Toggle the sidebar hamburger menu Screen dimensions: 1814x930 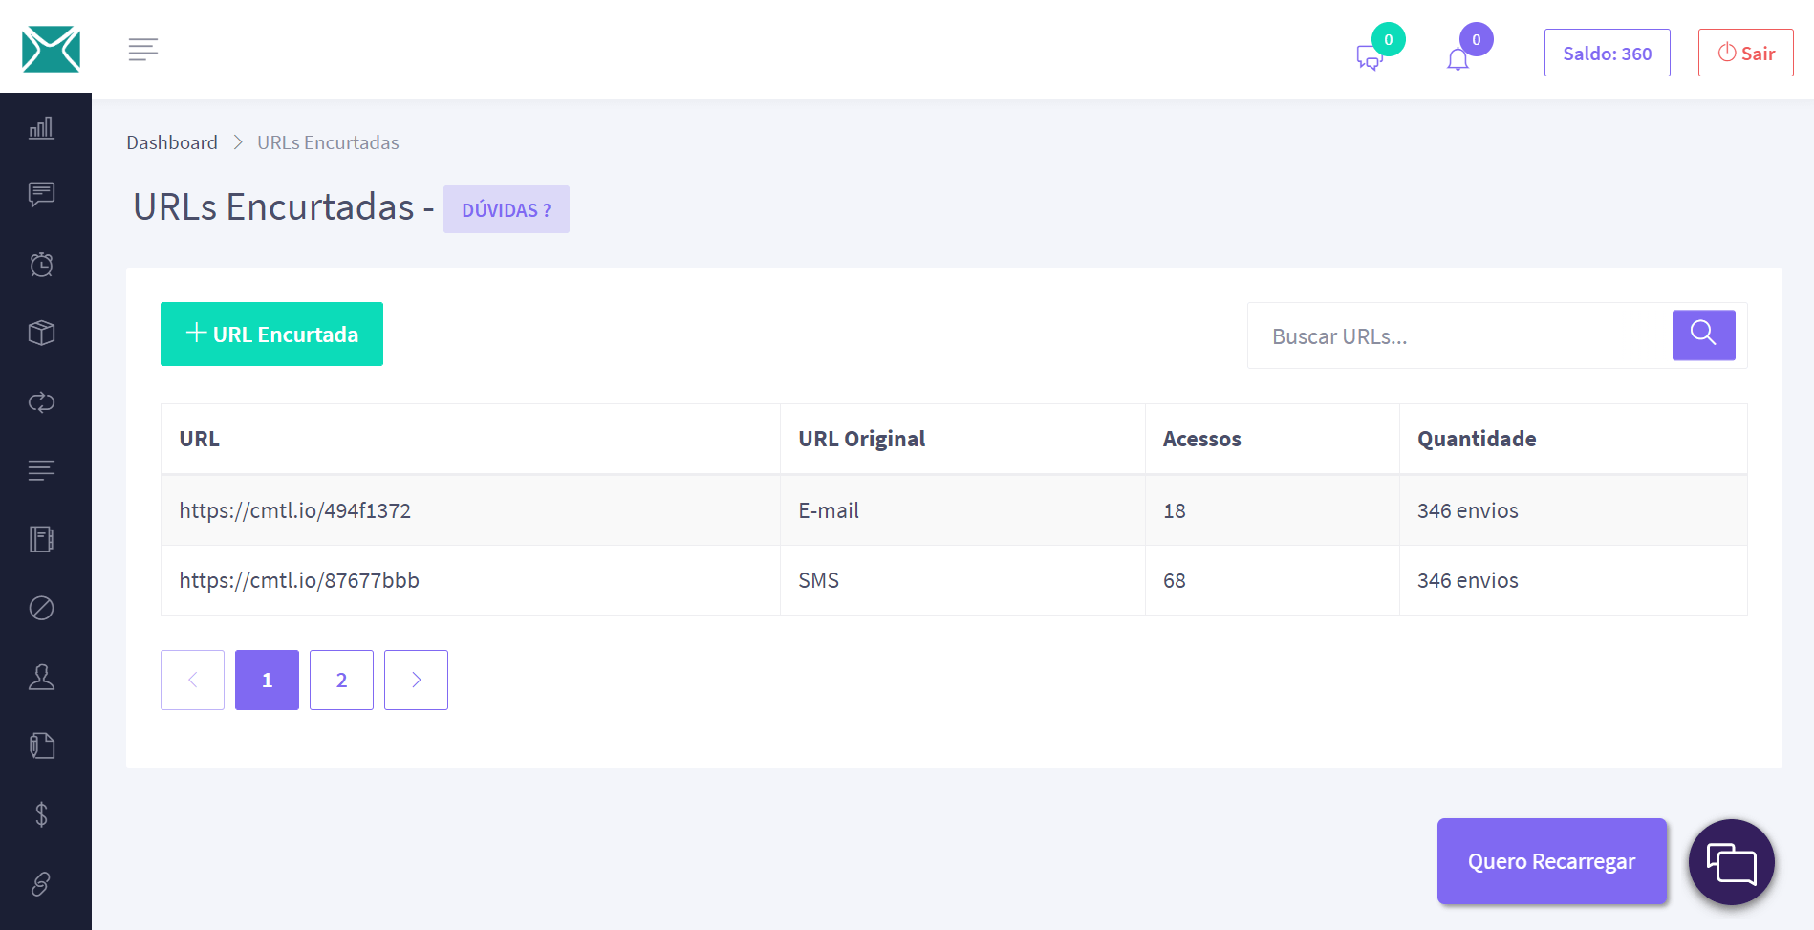point(143,49)
